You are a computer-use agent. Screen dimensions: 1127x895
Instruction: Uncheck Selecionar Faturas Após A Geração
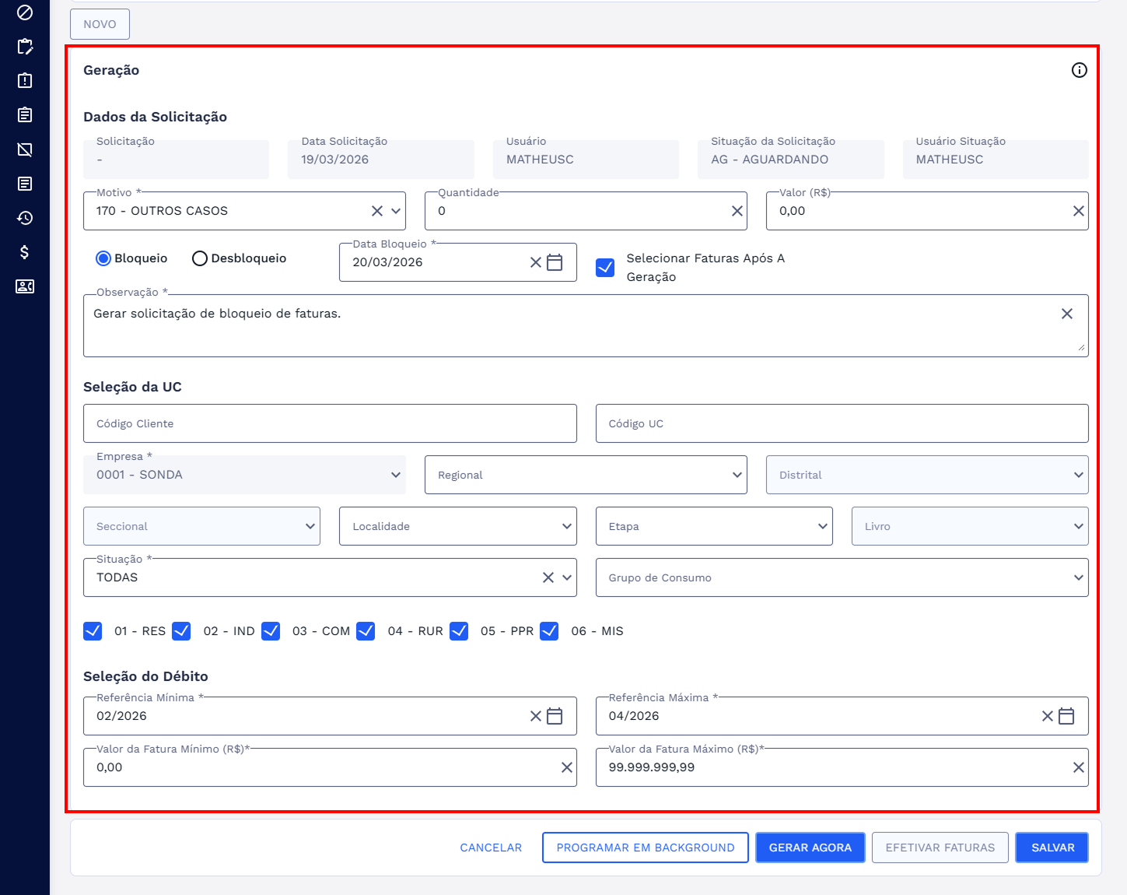(605, 268)
